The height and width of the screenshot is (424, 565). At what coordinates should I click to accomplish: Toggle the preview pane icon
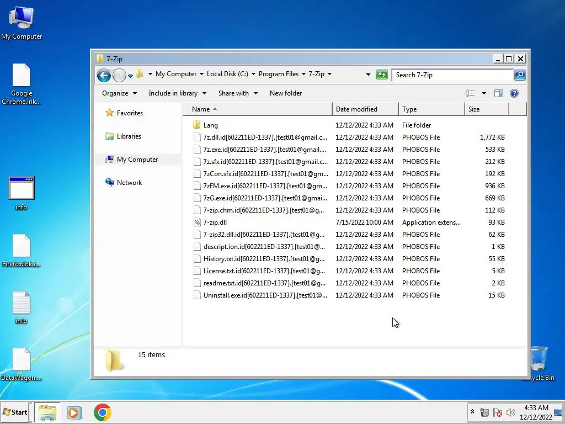499,93
